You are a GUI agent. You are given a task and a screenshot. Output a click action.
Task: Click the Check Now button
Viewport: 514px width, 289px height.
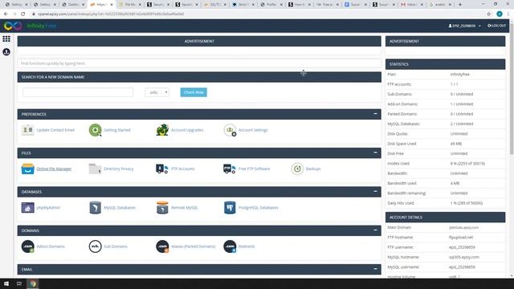pos(194,92)
